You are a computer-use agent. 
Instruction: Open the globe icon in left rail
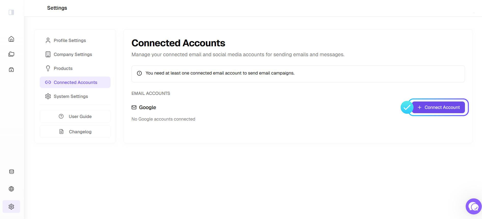click(x=11, y=189)
